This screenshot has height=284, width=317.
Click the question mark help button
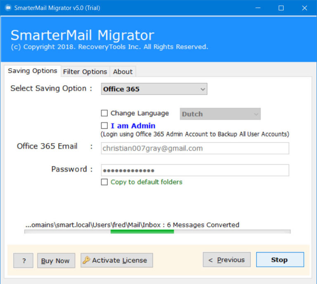click(23, 260)
